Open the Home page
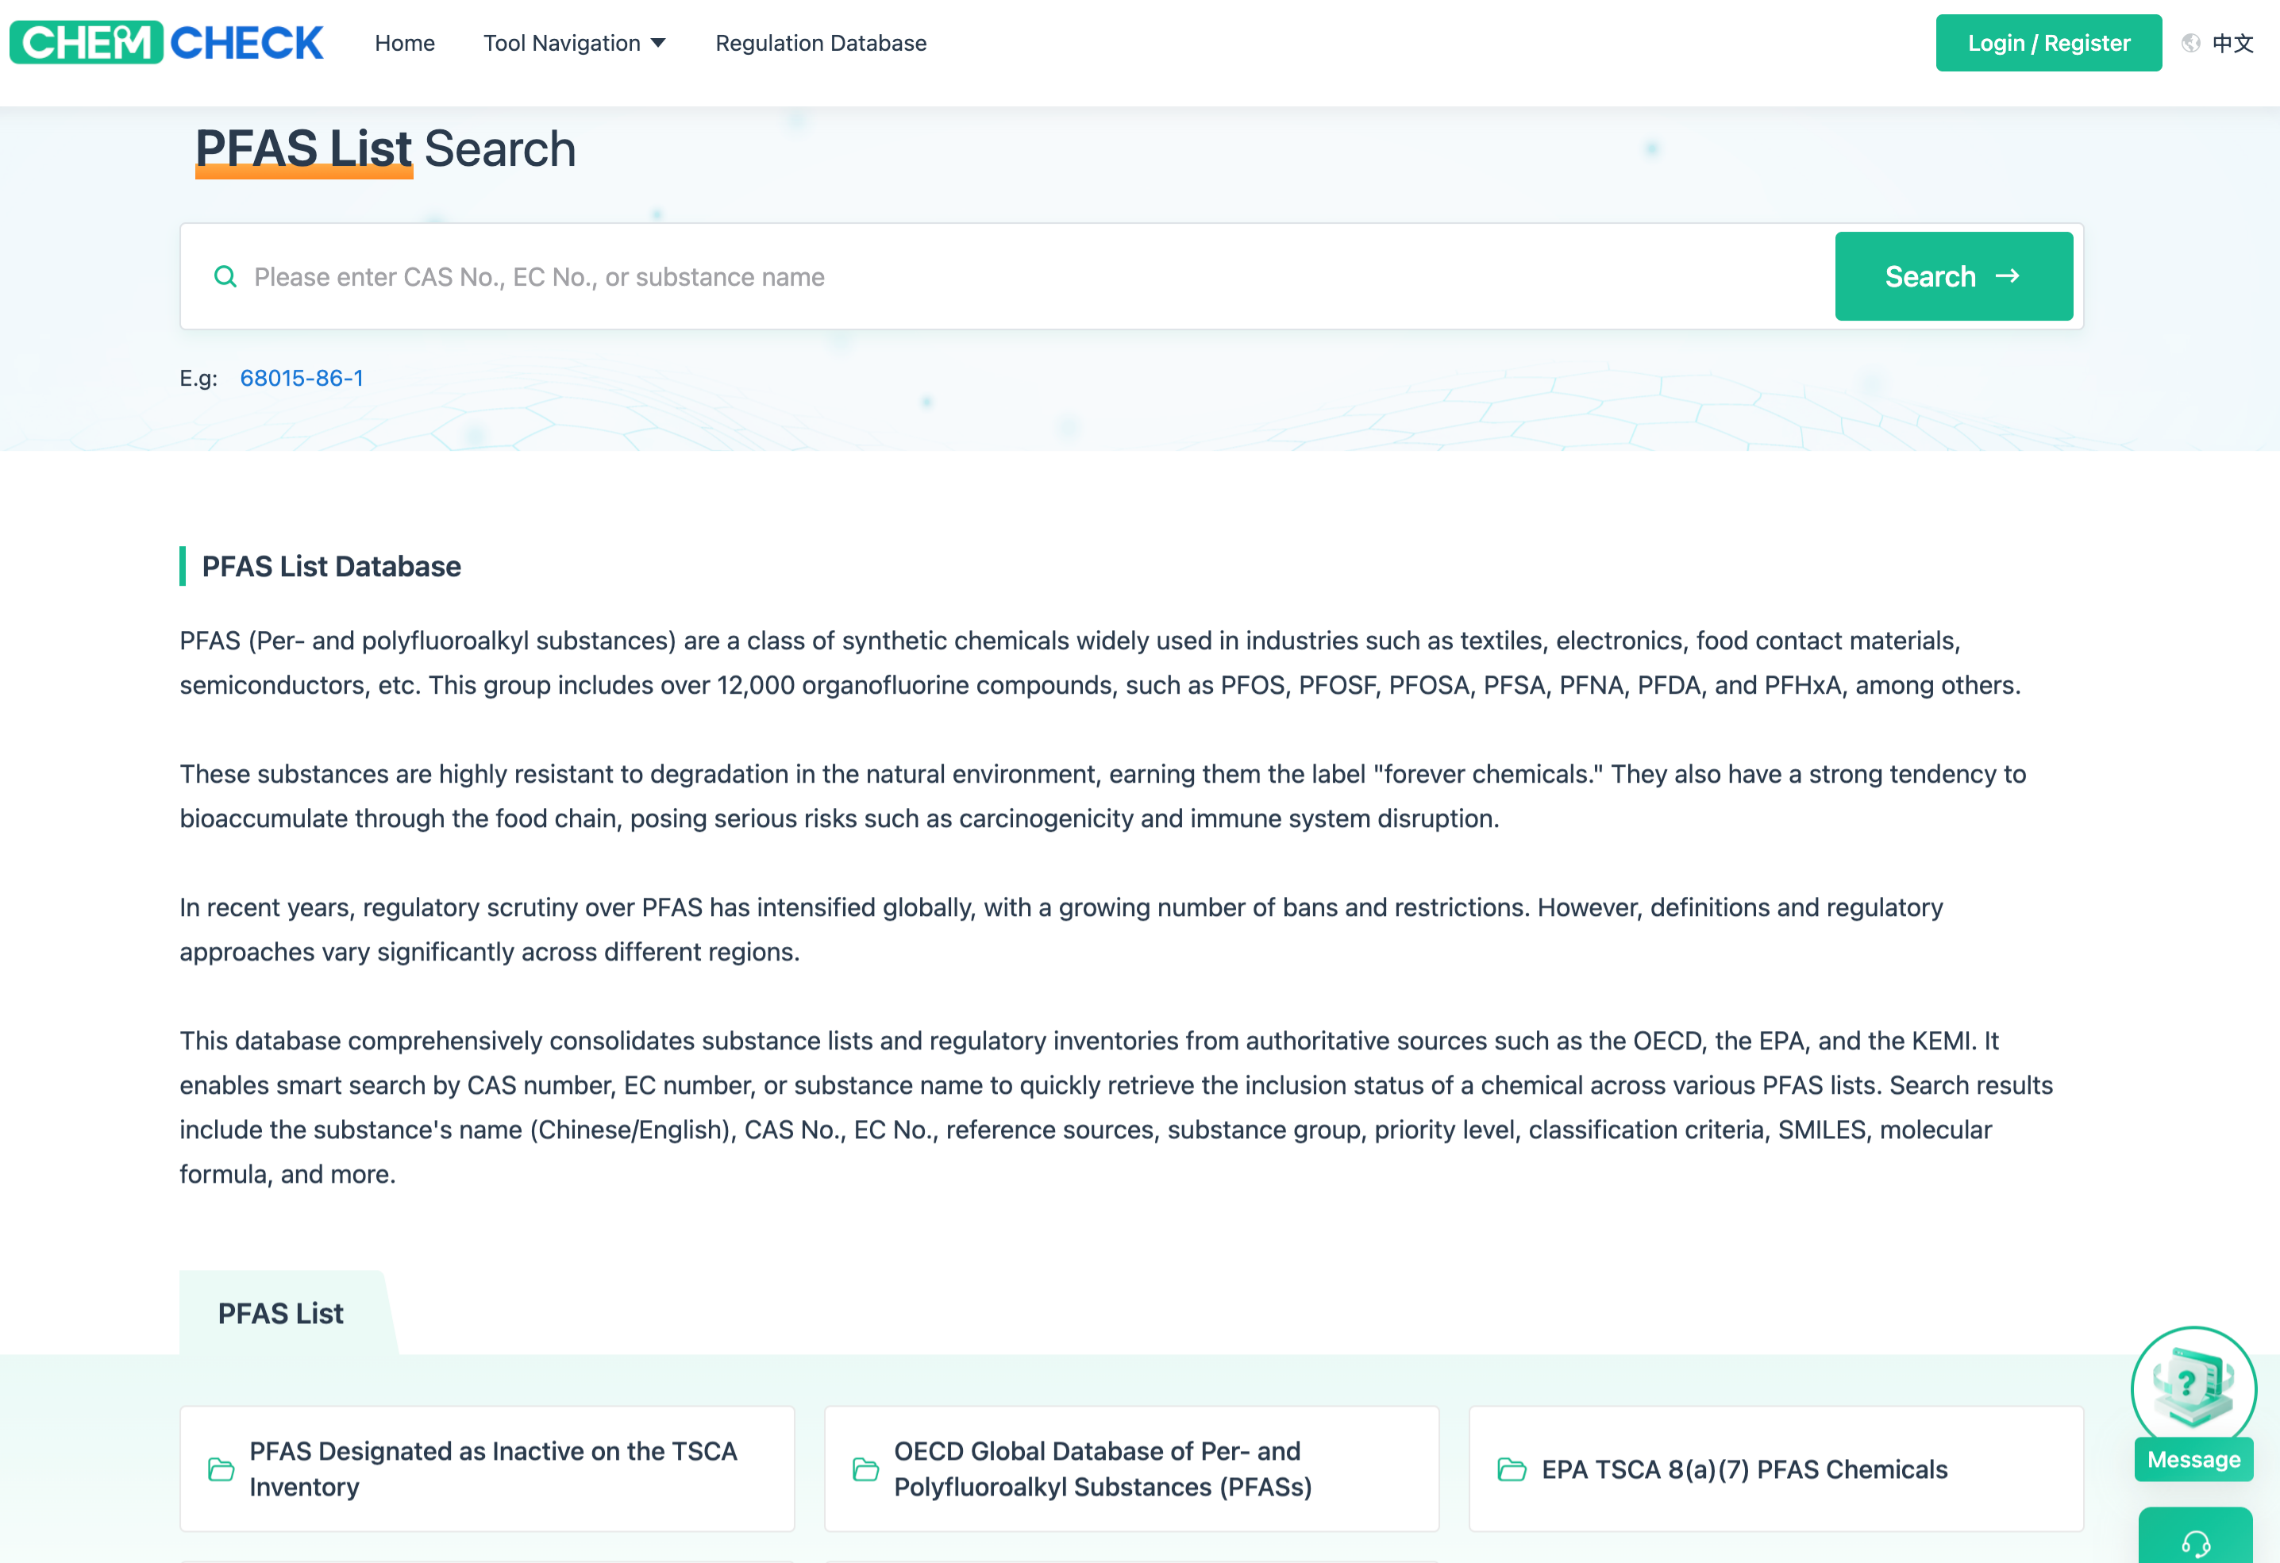This screenshot has height=1563, width=2280. (x=404, y=43)
